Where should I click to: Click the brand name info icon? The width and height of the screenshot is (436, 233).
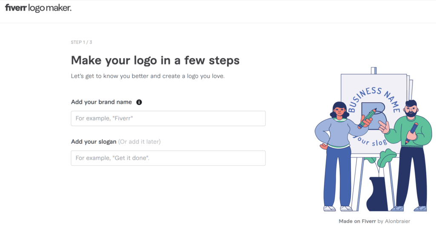coord(139,102)
